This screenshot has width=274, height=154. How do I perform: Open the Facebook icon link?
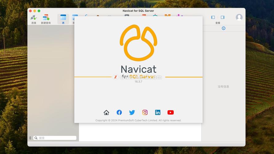(x=119, y=112)
